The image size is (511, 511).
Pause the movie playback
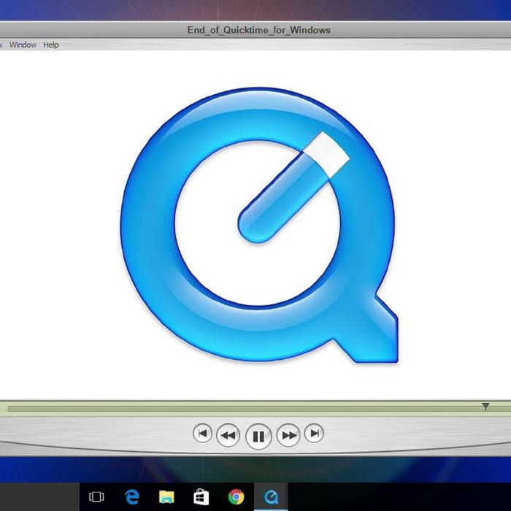pyautogui.click(x=258, y=437)
